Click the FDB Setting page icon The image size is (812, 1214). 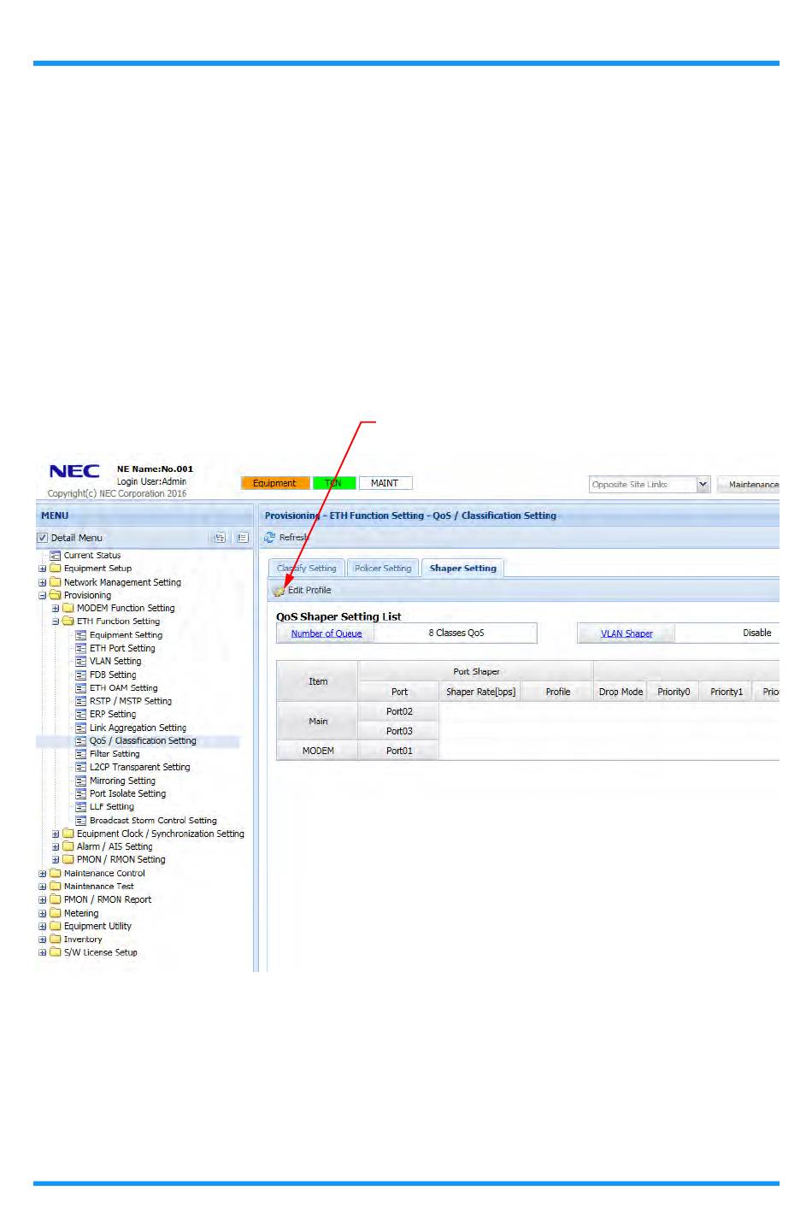click(81, 675)
